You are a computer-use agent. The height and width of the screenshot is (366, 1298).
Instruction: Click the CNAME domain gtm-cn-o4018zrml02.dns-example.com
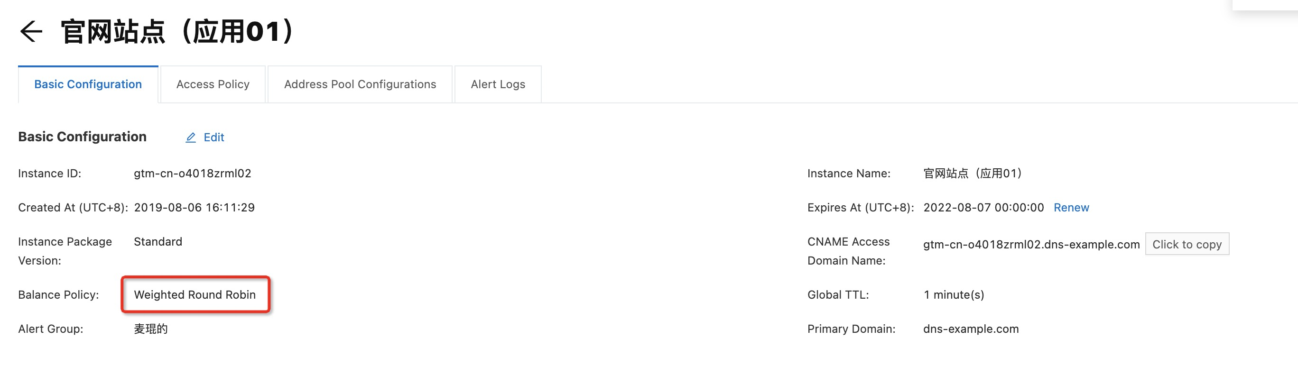click(1031, 244)
